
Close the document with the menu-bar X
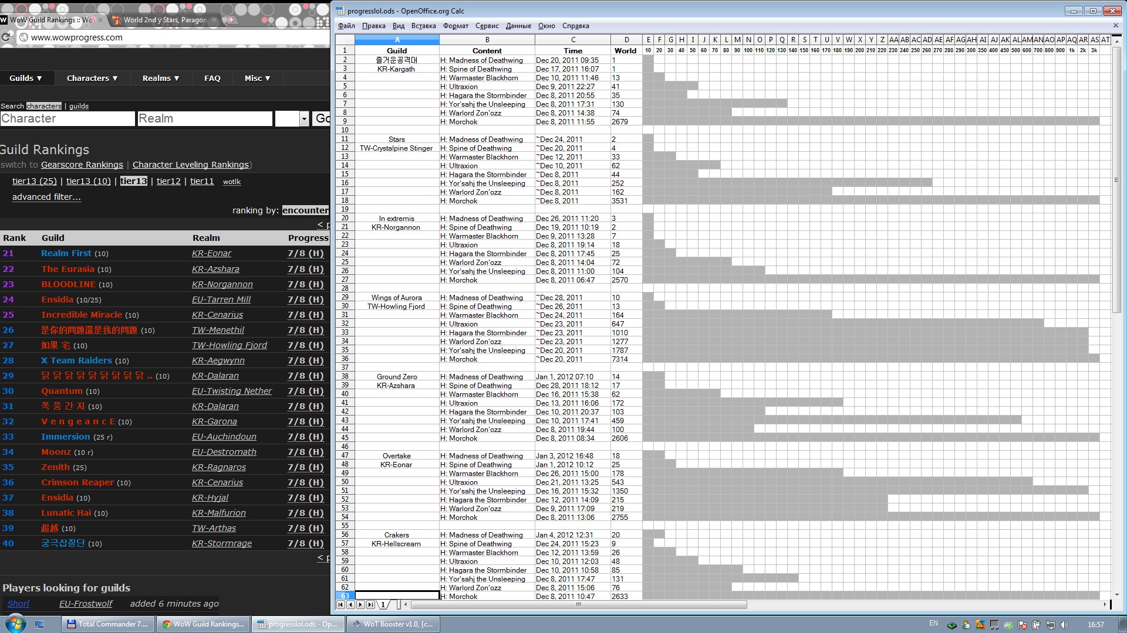pyautogui.click(x=1115, y=26)
